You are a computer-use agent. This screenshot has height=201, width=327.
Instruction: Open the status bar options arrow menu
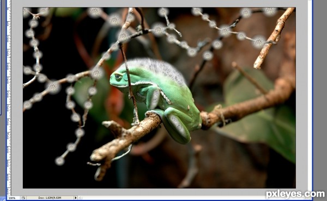(x=76, y=198)
